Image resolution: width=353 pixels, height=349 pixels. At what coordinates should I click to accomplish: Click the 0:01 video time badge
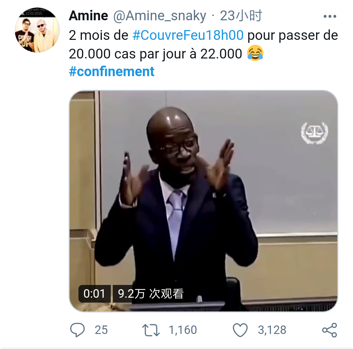[x=94, y=294]
